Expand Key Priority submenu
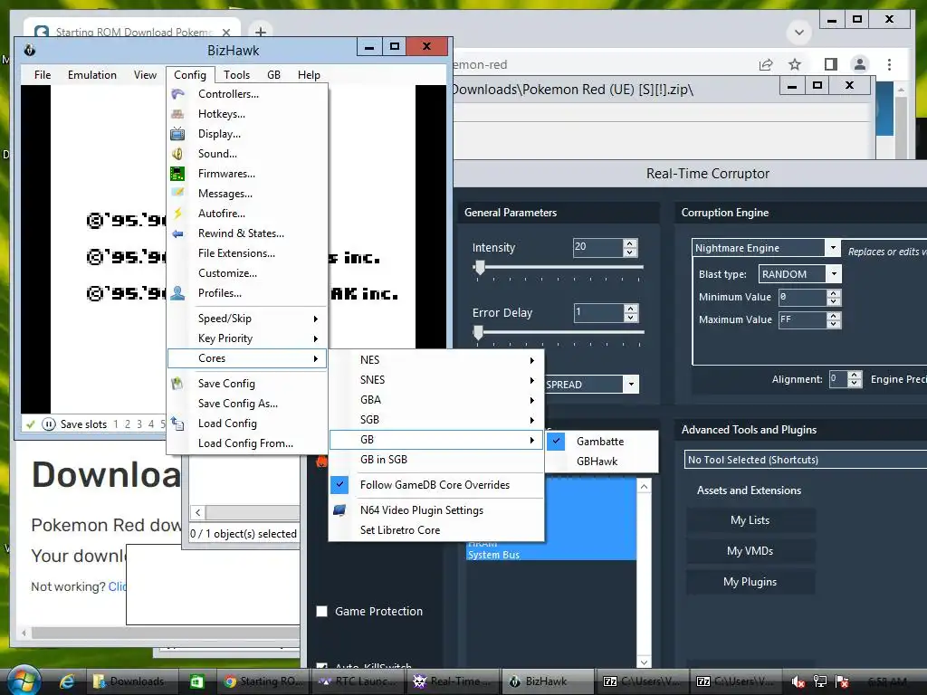 [247, 338]
